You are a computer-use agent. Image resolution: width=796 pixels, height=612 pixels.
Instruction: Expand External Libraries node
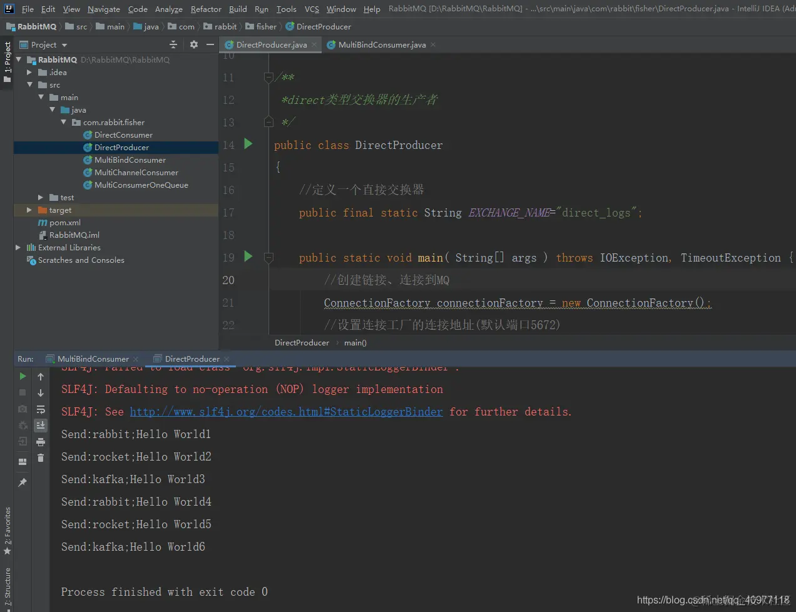pos(18,247)
